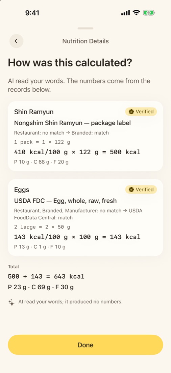The height and width of the screenshot is (373, 171).
Task: Tap the battery charging icon
Action: coord(149,13)
